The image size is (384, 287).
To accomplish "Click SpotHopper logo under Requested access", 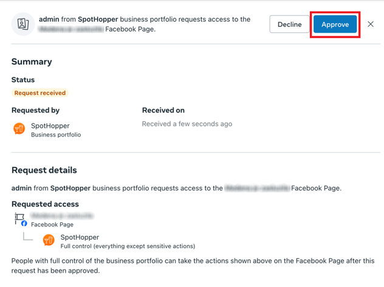I will 49,240.
